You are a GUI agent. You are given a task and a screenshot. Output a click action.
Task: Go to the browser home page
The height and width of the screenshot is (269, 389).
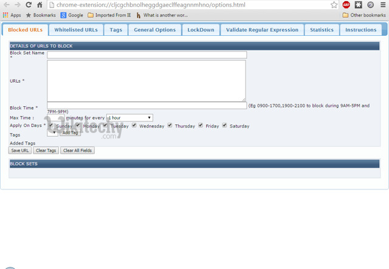click(x=40, y=5)
